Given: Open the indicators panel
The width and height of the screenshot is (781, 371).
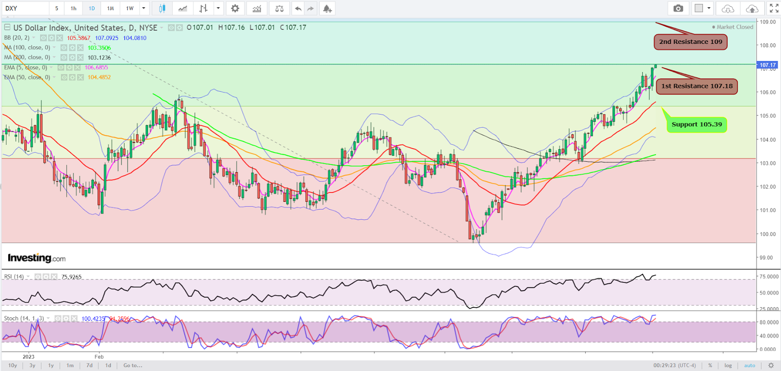Looking at the screenshot, I should [257, 8].
